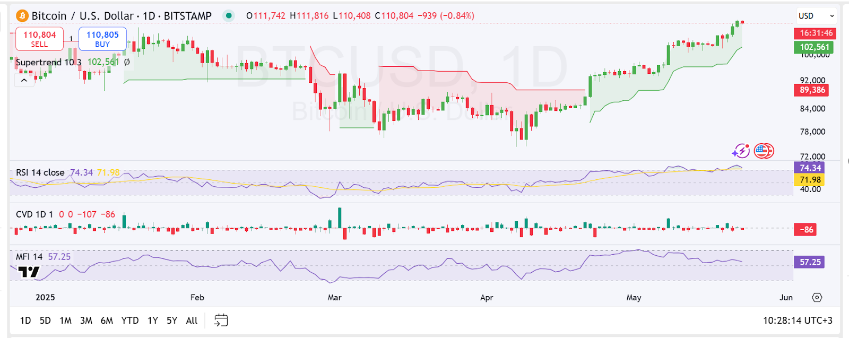Select the 1D time range
This screenshot has width=849, height=338.
coord(25,320)
